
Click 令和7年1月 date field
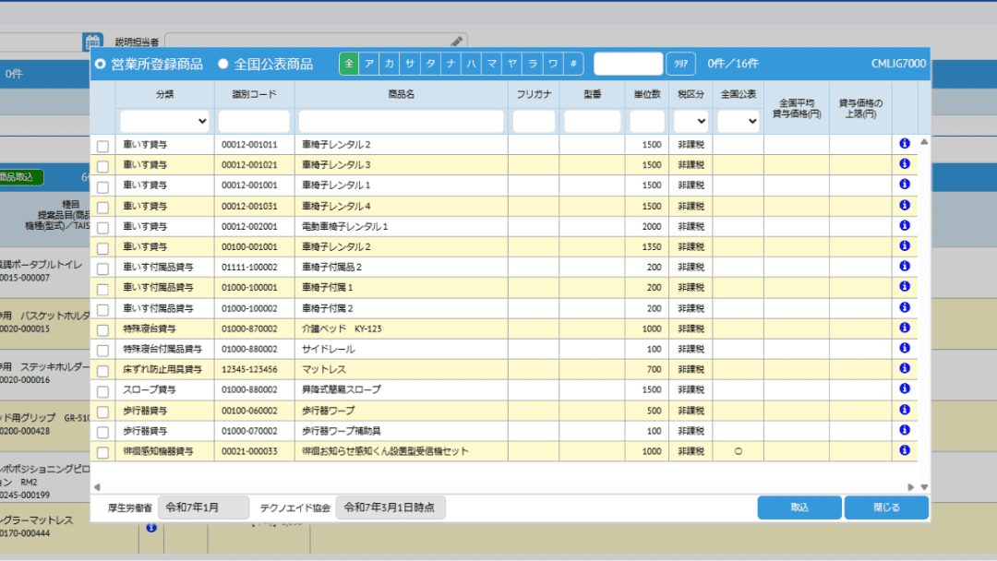coord(203,507)
